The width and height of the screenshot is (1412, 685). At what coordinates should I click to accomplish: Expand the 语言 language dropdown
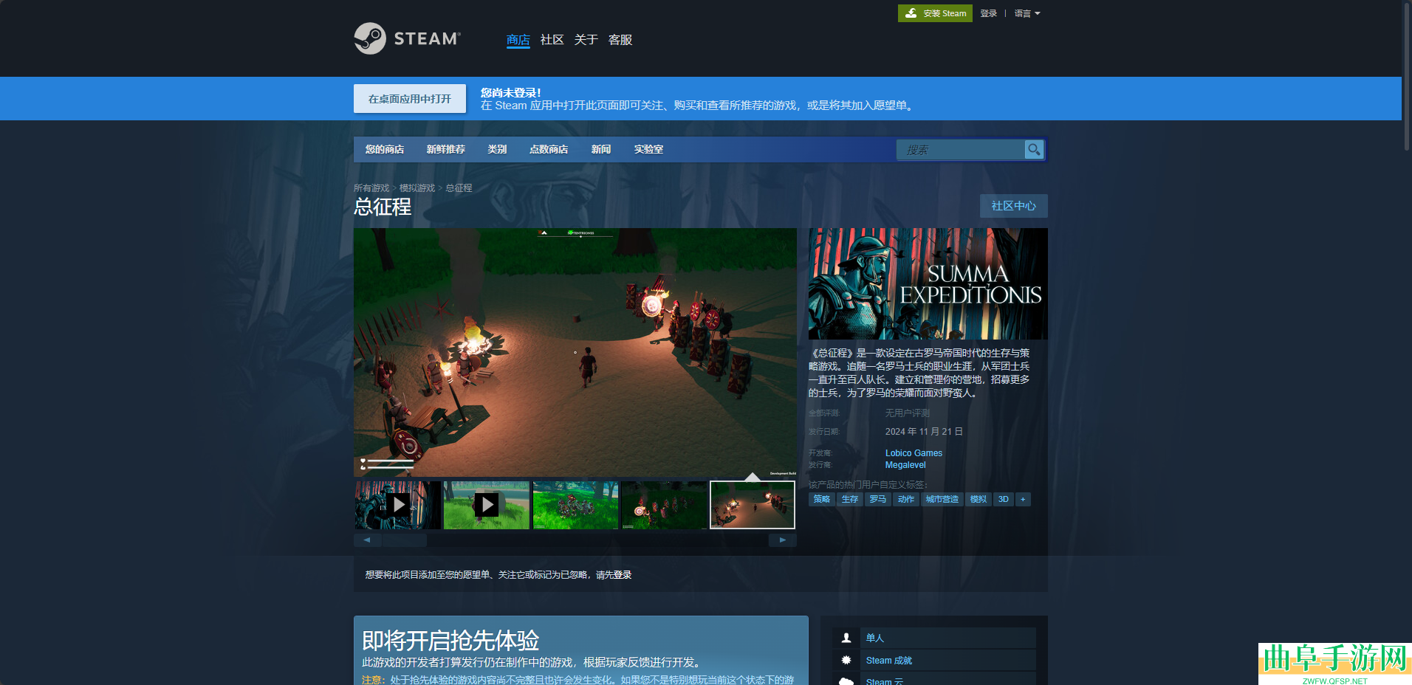(1027, 13)
